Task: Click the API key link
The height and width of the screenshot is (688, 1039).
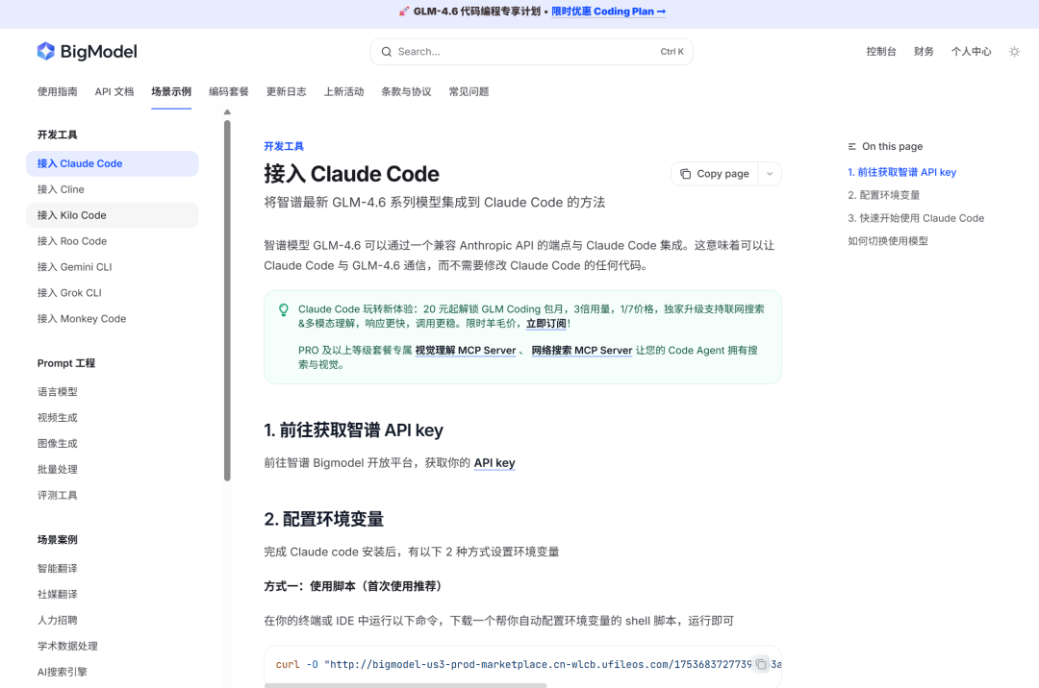Action: coord(494,462)
